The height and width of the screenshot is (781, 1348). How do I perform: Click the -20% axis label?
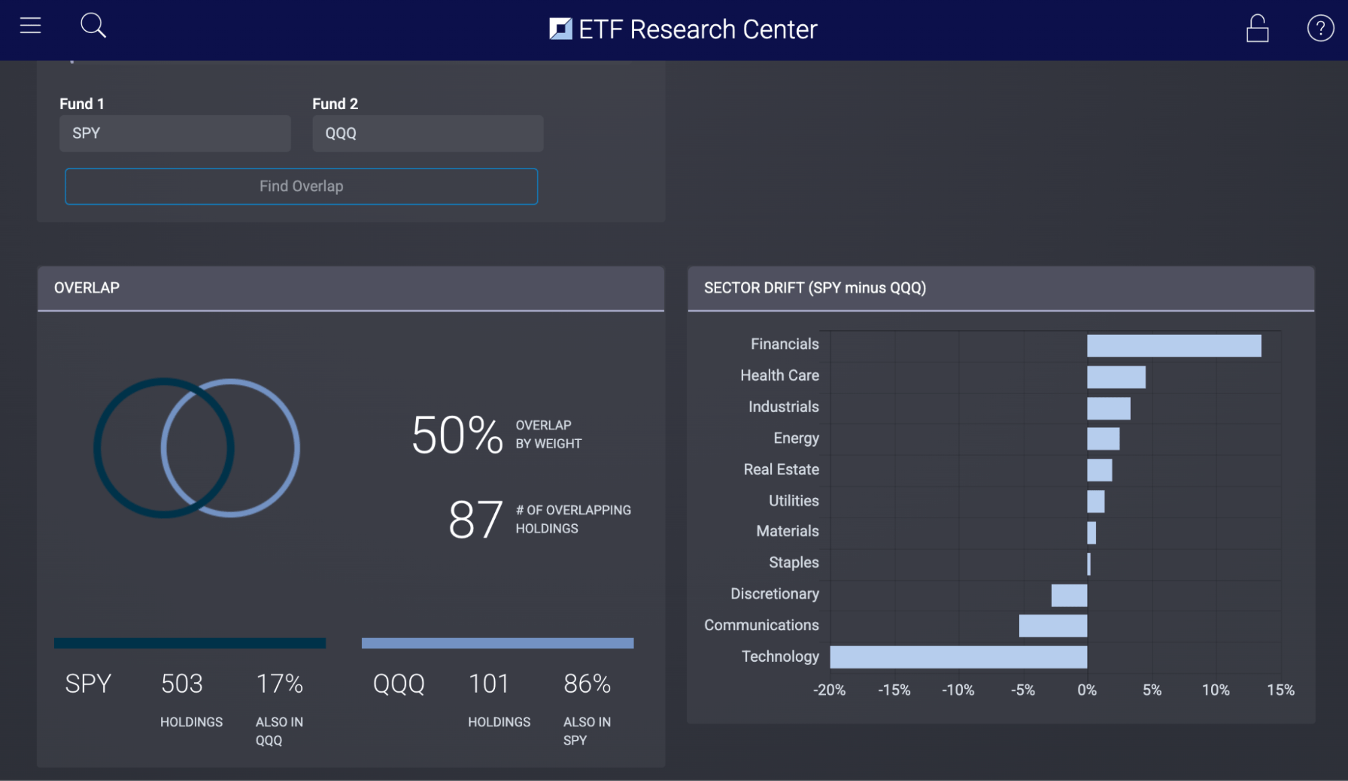coord(829,690)
